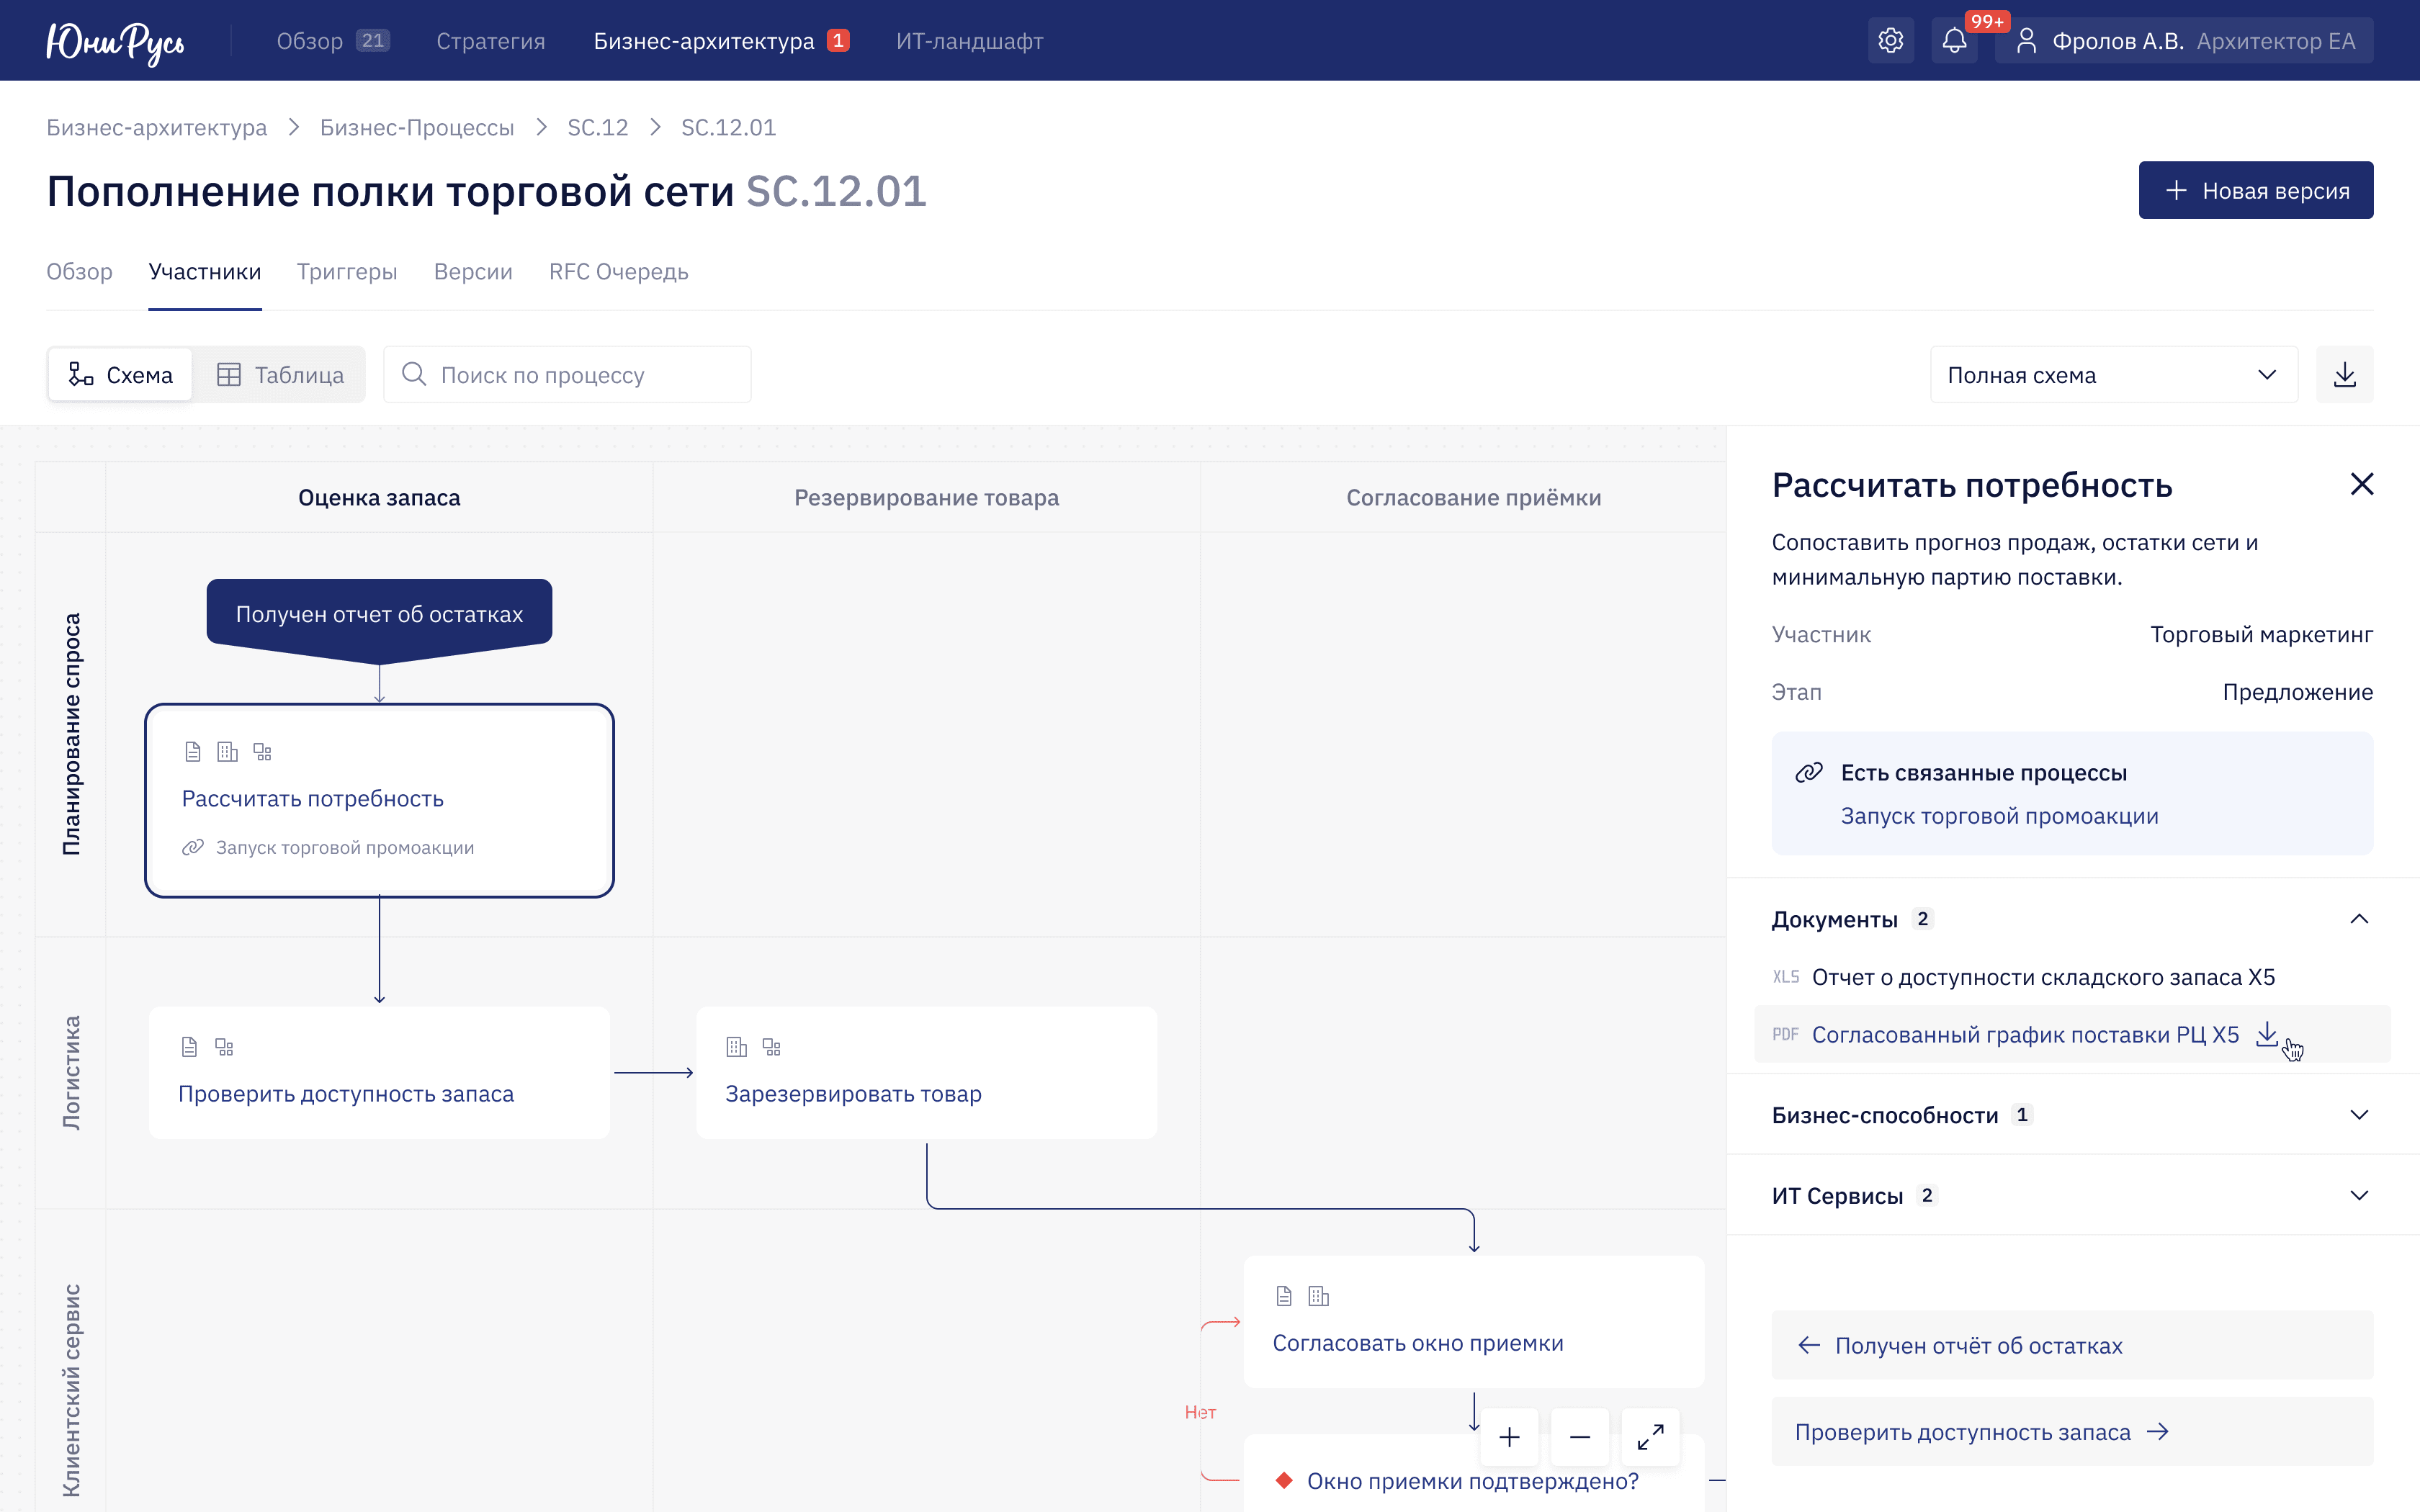Focus the Поиск по процессу search field

point(567,375)
